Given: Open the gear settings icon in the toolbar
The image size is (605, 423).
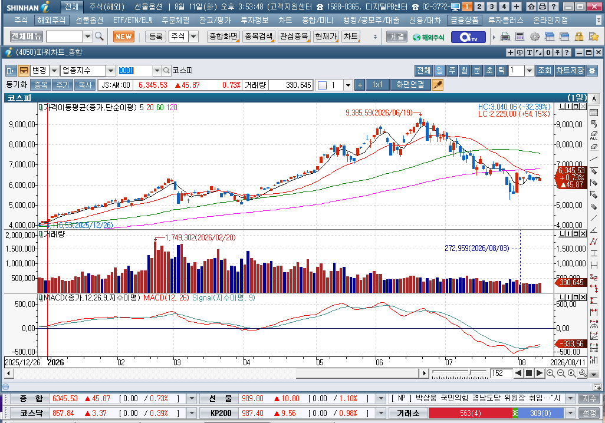Looking at the screenshot, I should click(534, 37).
